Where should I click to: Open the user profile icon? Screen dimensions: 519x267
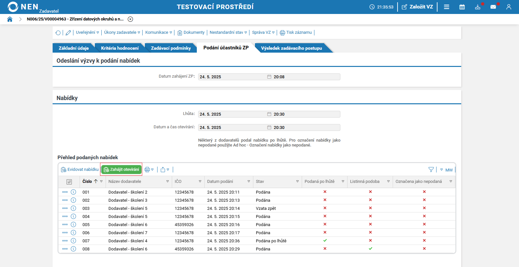(509, 7)
